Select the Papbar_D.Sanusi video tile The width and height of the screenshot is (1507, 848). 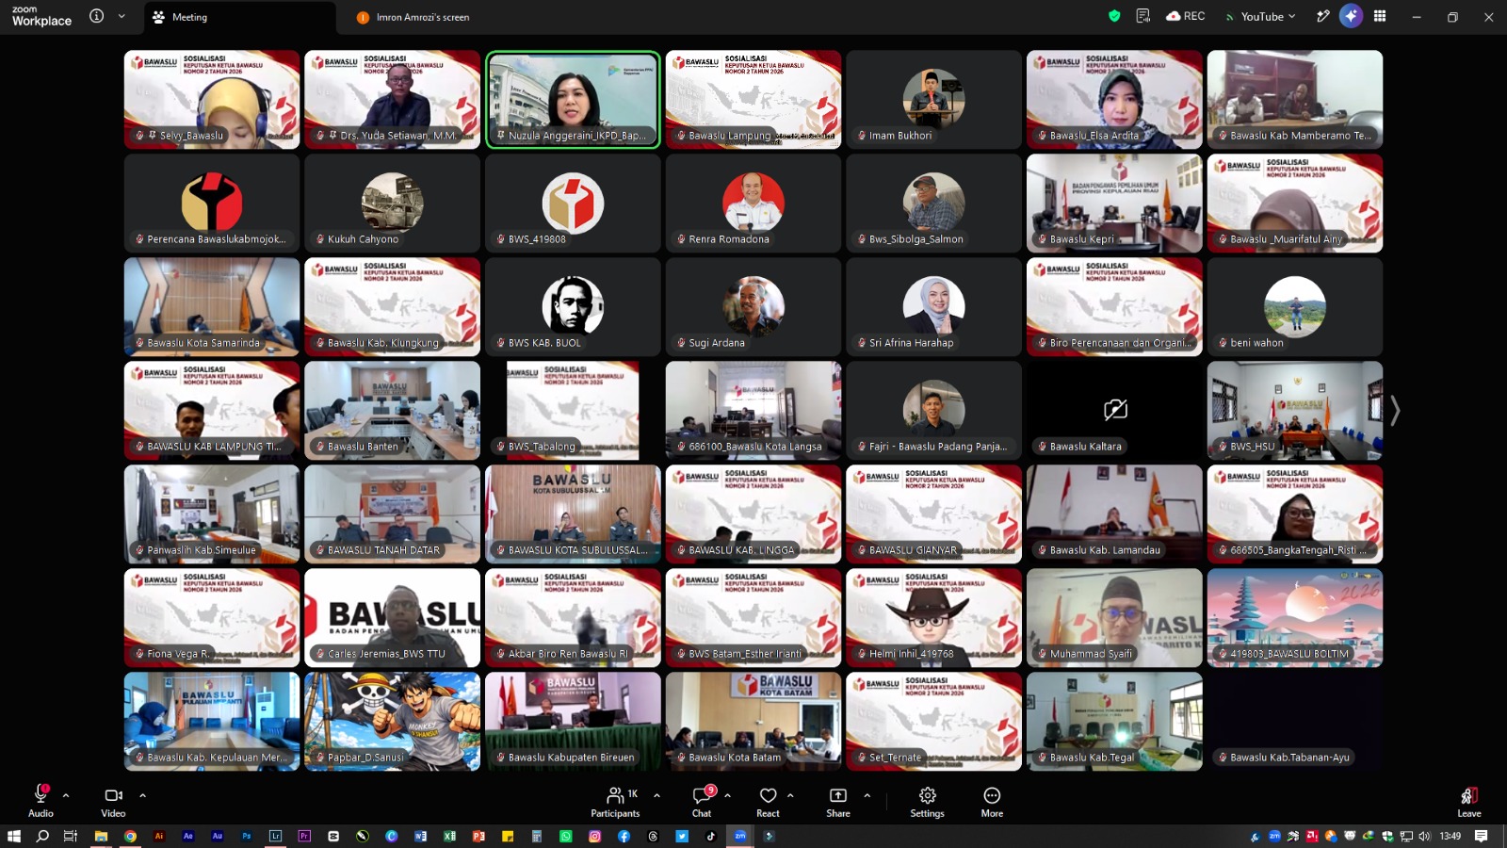[x=392, y=721]
